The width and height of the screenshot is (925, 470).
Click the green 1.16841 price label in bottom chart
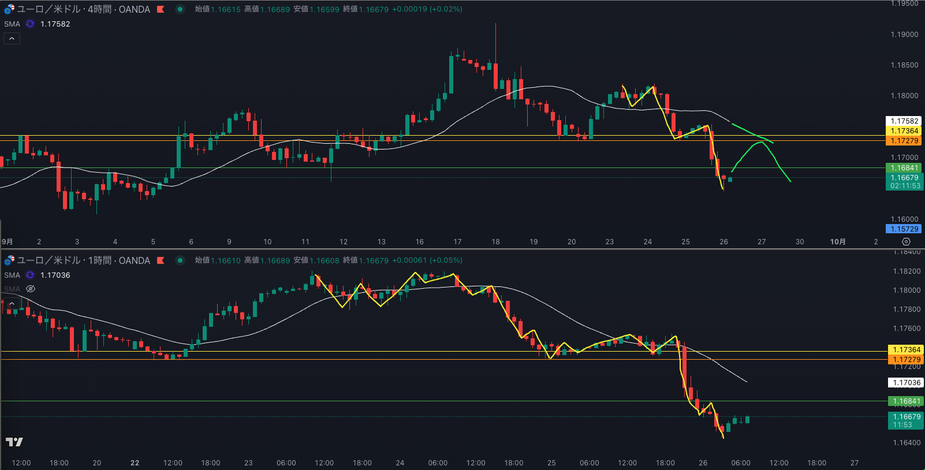(x=907, y=401)
